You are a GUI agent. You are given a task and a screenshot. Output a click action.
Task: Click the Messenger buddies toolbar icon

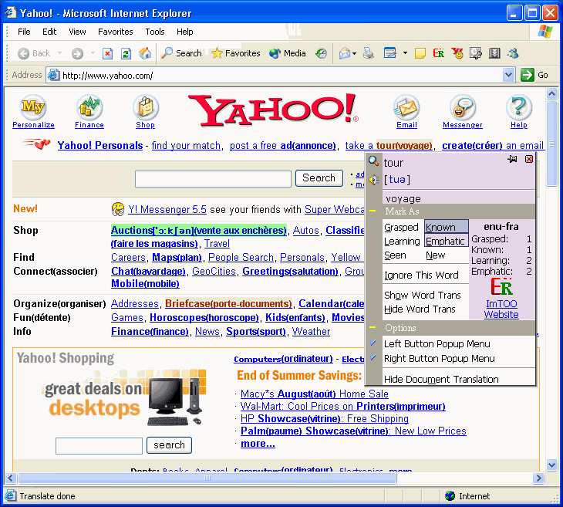[x=513, y=53]
